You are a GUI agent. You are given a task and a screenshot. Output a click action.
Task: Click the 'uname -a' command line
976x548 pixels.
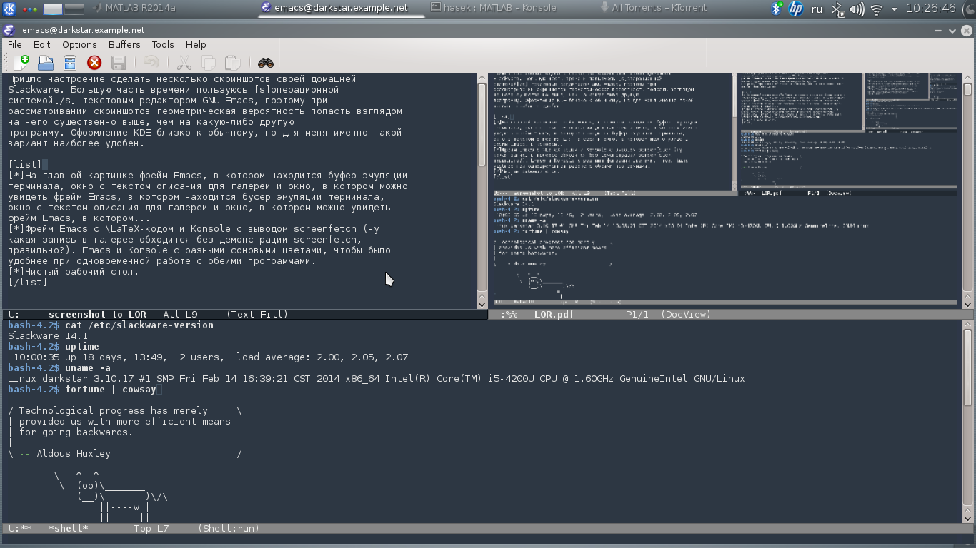88,367
